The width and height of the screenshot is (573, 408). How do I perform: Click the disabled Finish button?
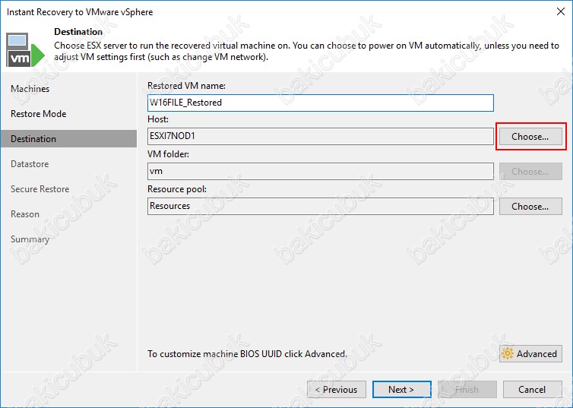467,389
